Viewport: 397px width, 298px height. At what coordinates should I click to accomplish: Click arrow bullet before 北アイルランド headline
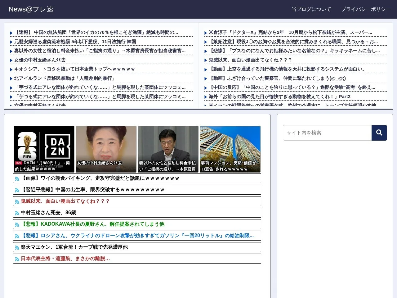[x=11, y=79]
